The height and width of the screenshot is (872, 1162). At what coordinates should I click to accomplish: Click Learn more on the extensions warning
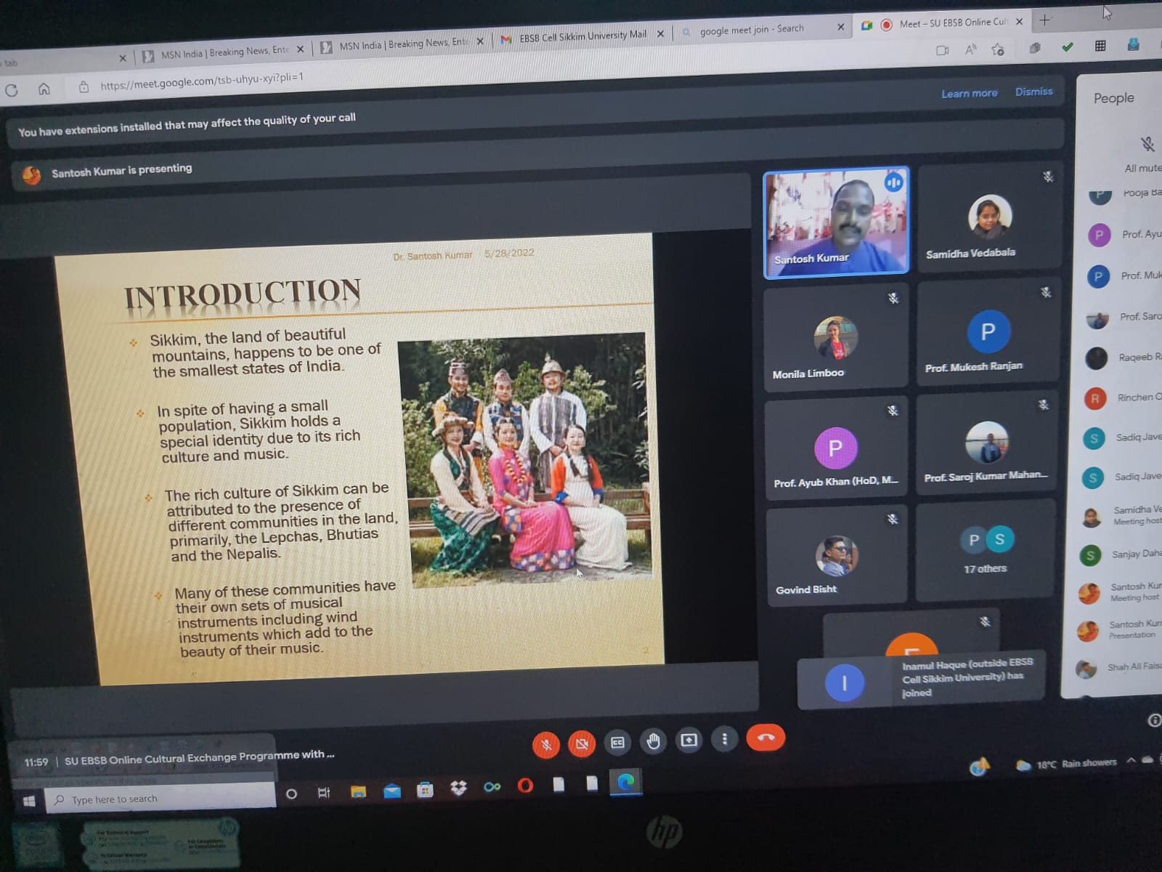969,93
